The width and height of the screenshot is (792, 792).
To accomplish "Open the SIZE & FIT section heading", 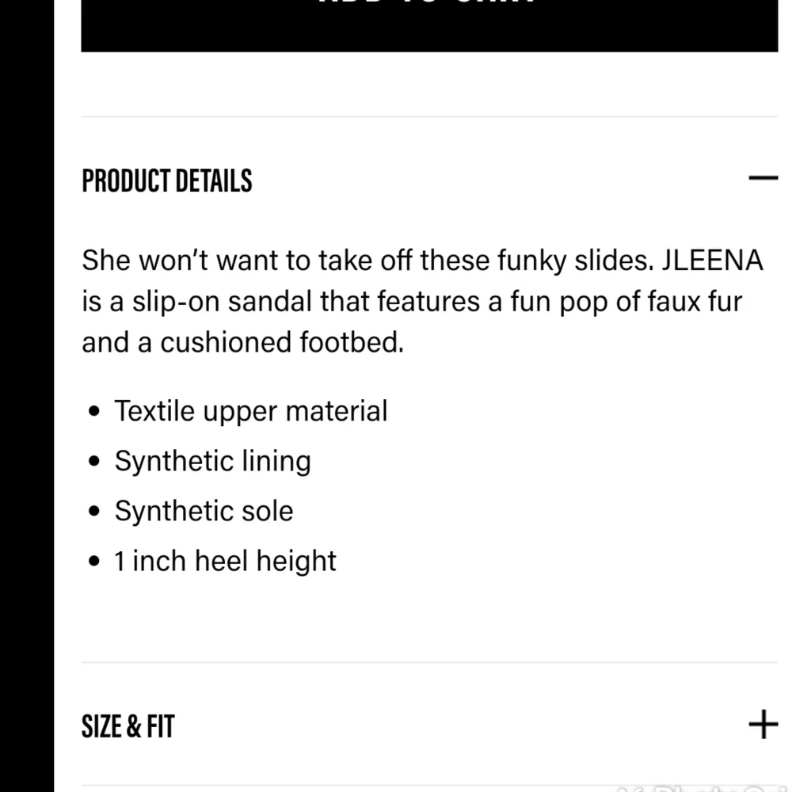I will pos(128,726).
